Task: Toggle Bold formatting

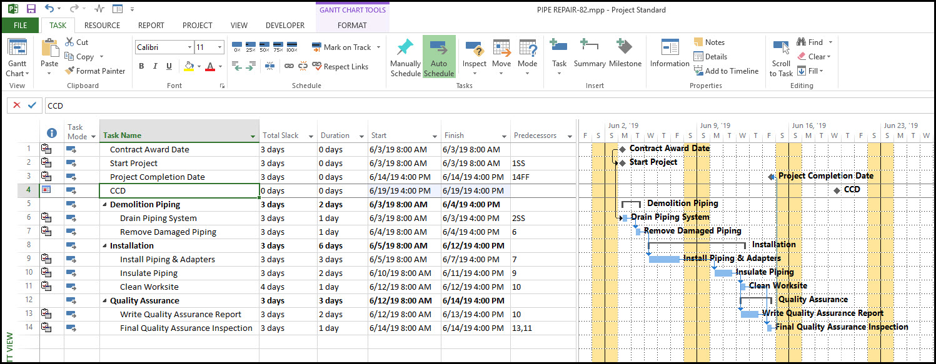Action: tap(141, 67)
